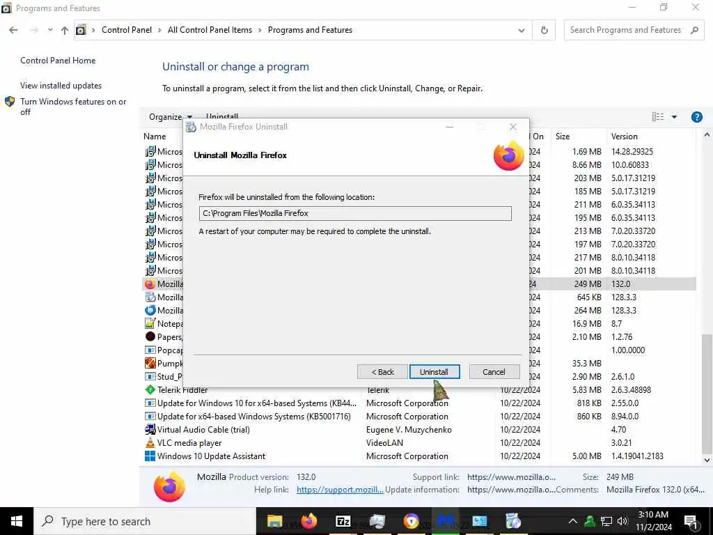Open the Windows Start menu
Image resolution: width=713 pixels, height=535 pixels.
click(x=17, y=521)
